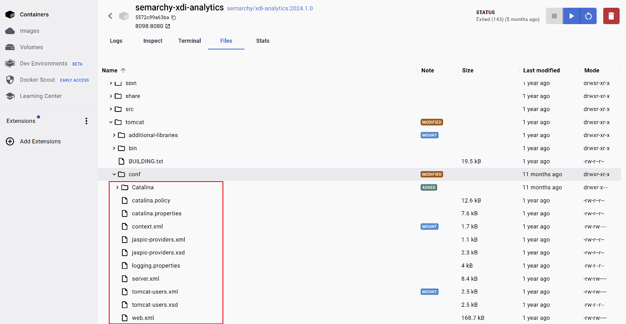Click the server.xml file icon

125,279
